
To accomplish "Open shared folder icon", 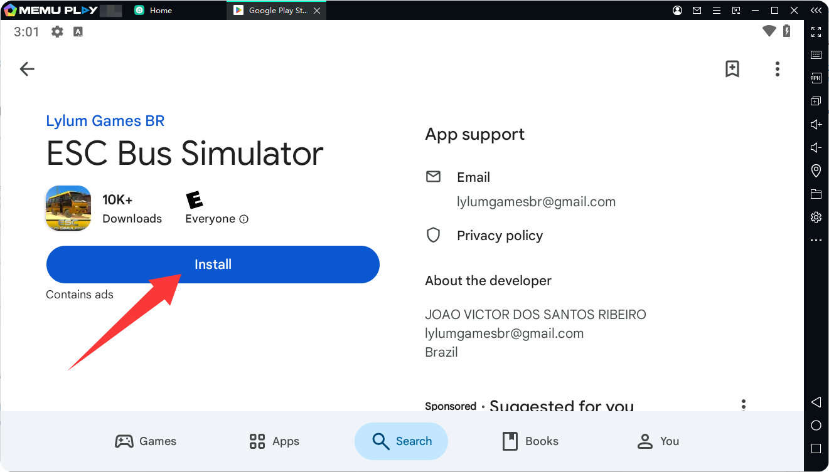I will tap(816, 194).
